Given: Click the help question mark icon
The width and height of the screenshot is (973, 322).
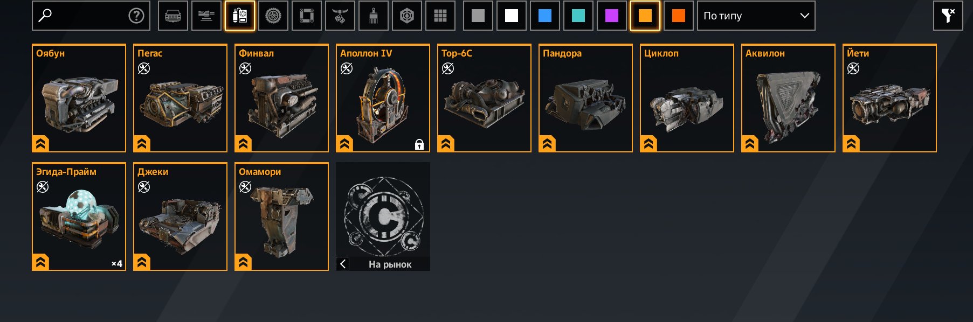Looking at the screenshot, I should pos(136,16).
